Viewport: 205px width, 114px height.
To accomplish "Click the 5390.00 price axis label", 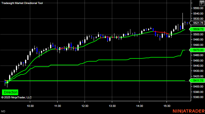I will [198, 92].
